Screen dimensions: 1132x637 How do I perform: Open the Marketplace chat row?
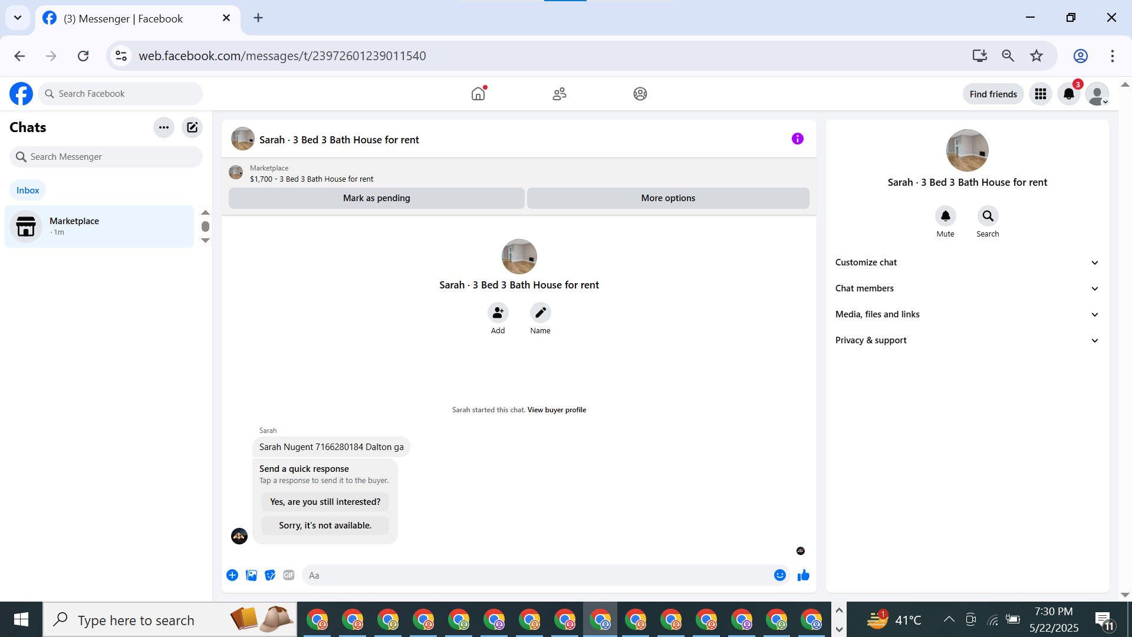[99, 226]
